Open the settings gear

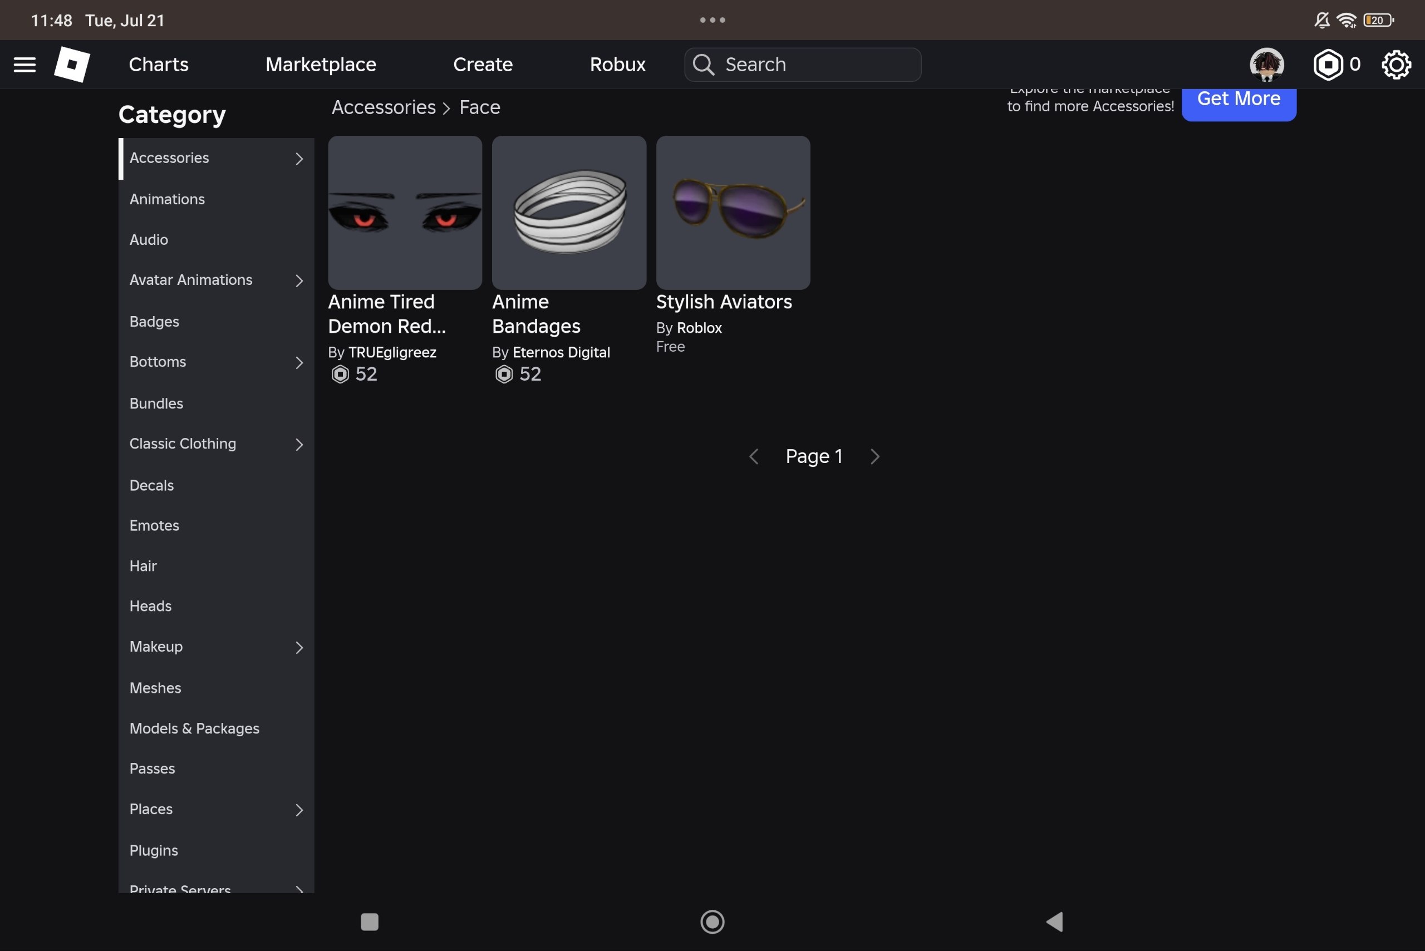pyautogui.click(x=1396, y=65)
